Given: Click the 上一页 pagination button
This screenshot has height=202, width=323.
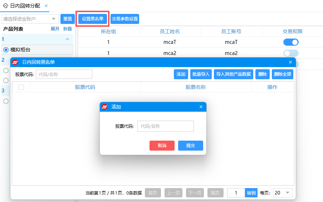Looking at the screenshot, I should coord(173,193).
